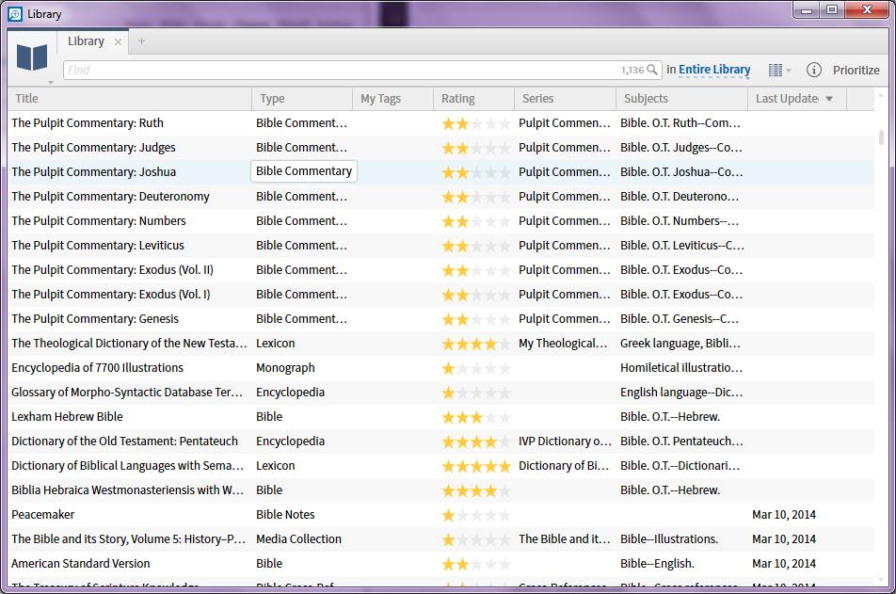
Task: Click My Theological series cell
Action: click(563, 344)
